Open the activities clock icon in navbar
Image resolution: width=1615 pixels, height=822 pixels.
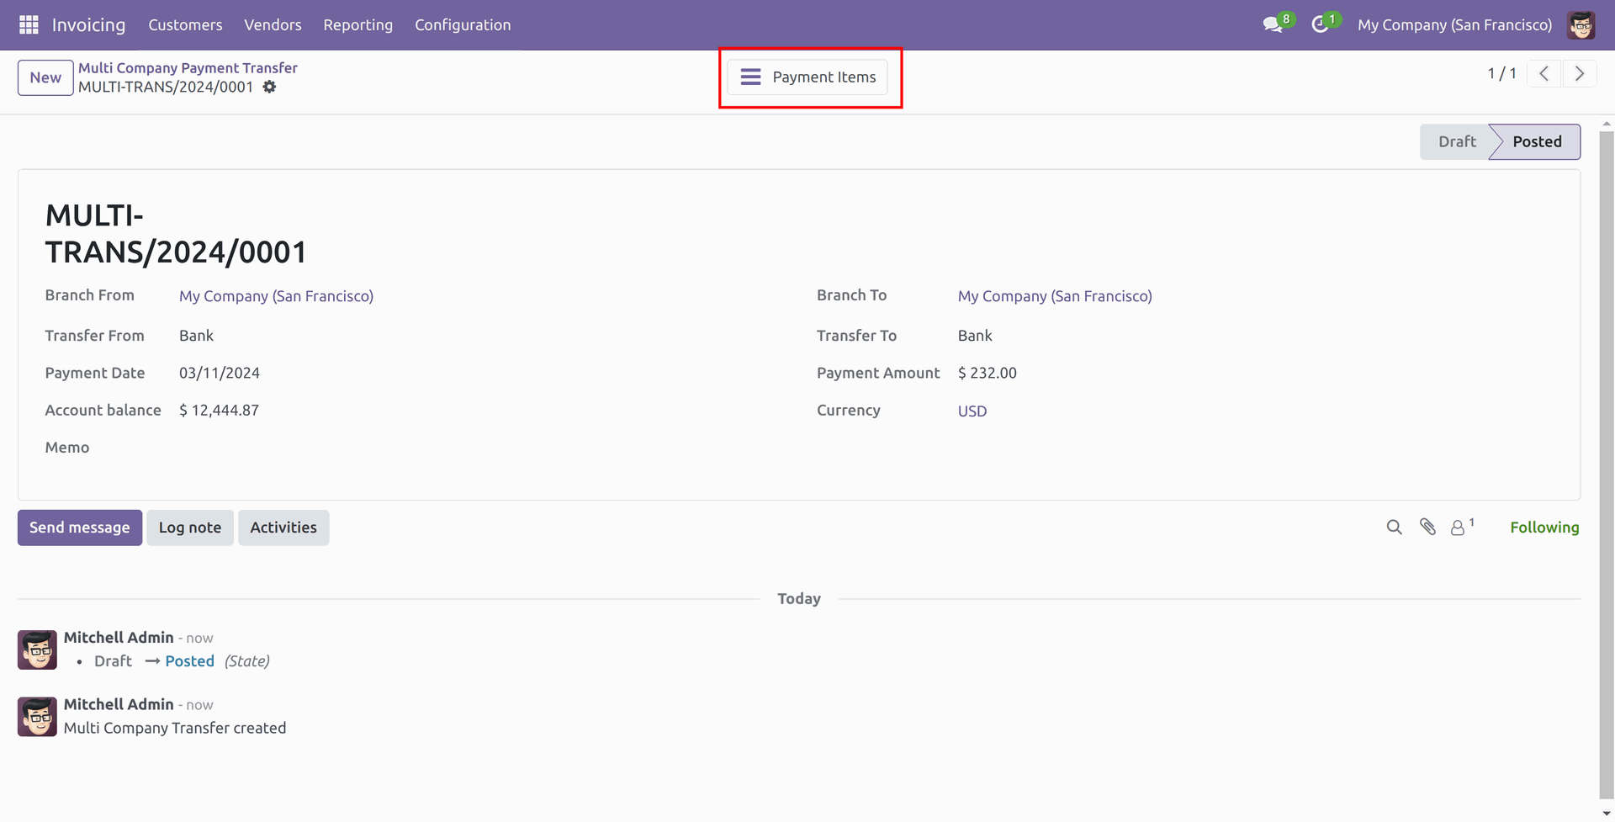[1320, 25]
